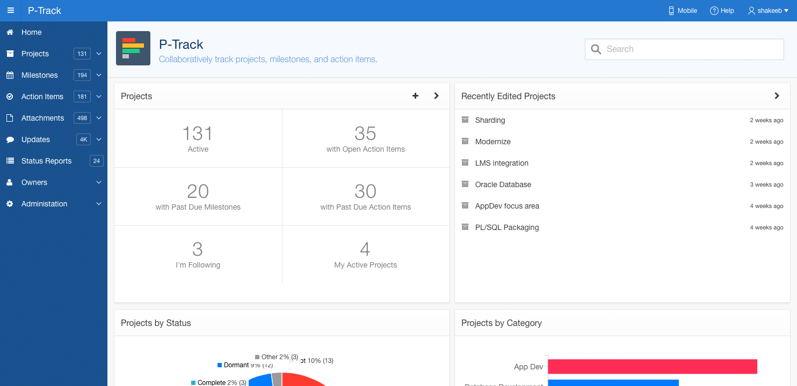
Task: Click the plus icon in Projects panel
Action: pos(415,96)
